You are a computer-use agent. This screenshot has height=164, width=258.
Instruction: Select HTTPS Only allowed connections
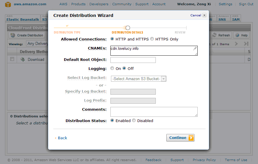click(x=152, y=39)
